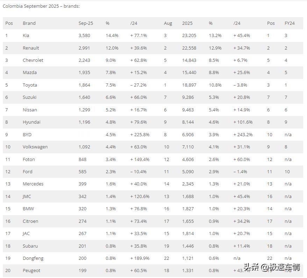
Task: Click the Renault row brand name
Action: pyautogui.click(x=31, y=48)
